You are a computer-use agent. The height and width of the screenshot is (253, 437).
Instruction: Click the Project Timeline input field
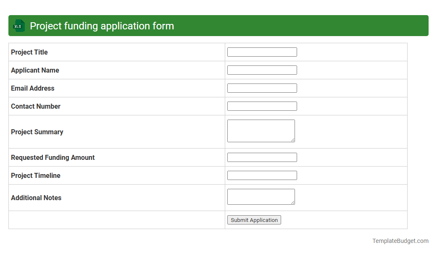262,175
